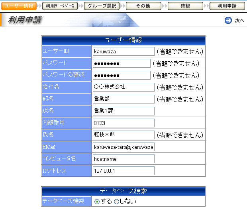247x209 pixels.
Task: Edit the 氏名 field with 軽技太郎
Action: tap(123, 135)
